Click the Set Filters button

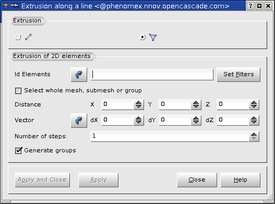[x=238, y=75]
